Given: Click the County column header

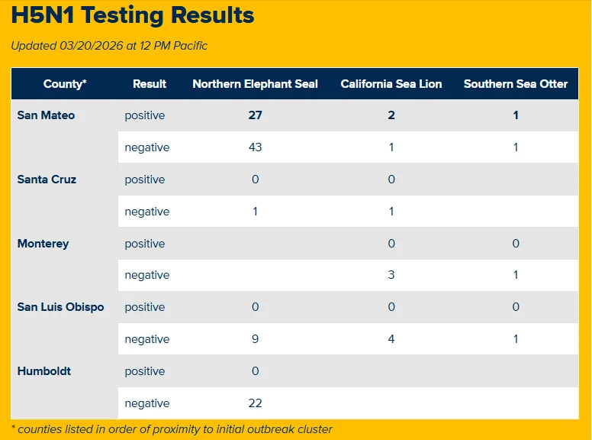Looking at the screenshot, I should pyautogui.click(x=65, y=84).
